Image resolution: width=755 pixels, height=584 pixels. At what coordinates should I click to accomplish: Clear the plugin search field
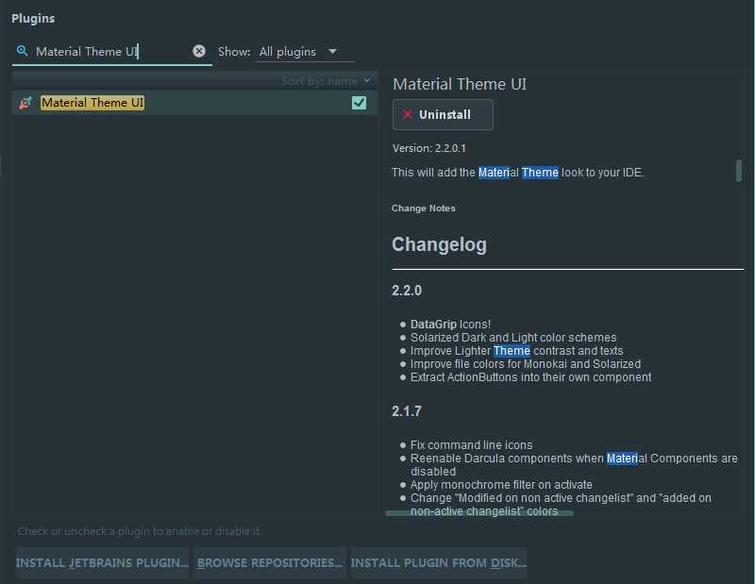coord(199,51)
